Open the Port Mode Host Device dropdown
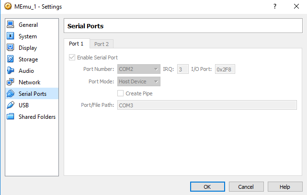Image resolution: width=307 pixels, height=195 pixels. click(138, 81)
